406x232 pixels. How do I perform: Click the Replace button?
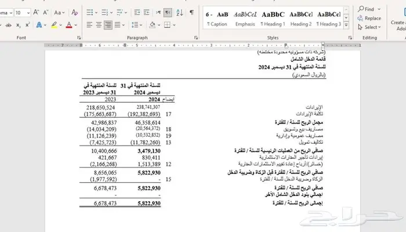[x=369, y=18]
